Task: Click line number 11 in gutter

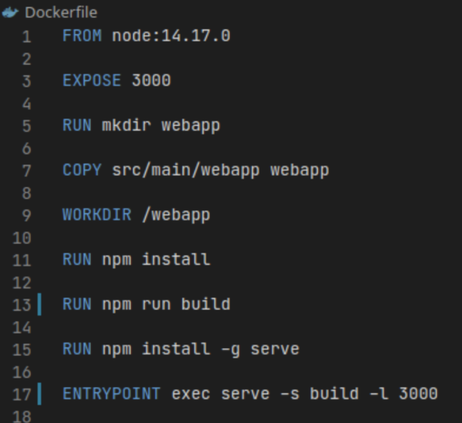Action: [x=22, y=260]
